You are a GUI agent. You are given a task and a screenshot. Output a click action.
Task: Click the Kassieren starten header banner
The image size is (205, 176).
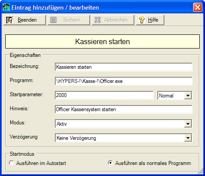(x=102, y=41)
